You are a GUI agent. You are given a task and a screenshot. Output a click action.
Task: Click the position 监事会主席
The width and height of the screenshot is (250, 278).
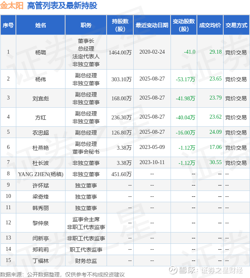click(86, 219)
